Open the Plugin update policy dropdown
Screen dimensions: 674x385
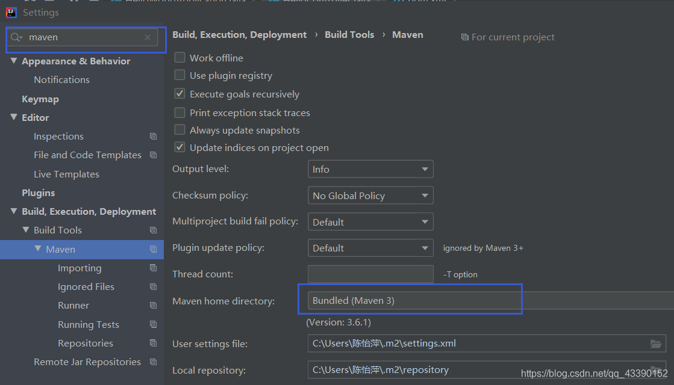(x=370, y=248)
